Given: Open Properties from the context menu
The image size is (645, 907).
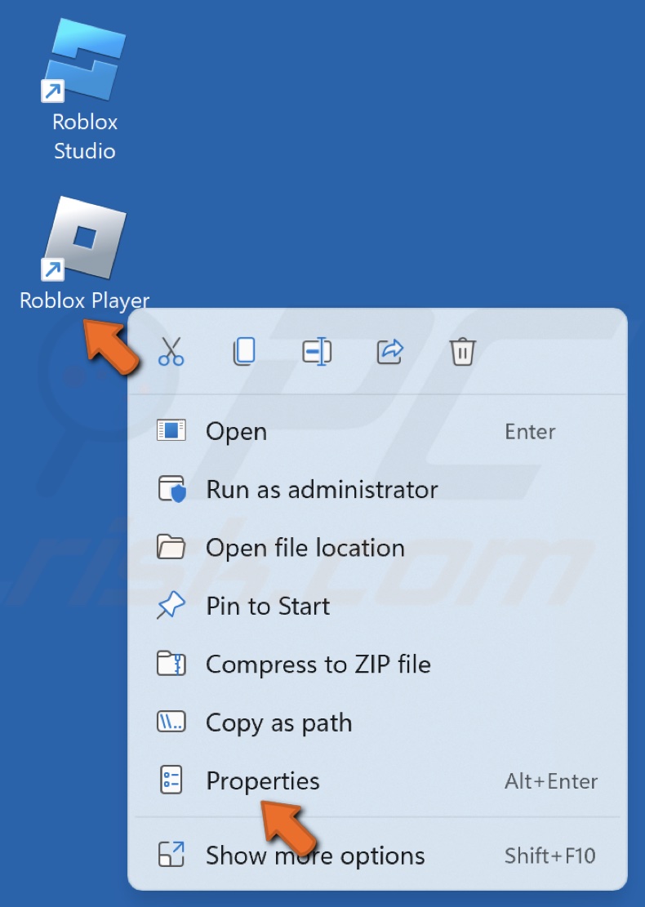Looking at the screenshot, I should click(377, 781).
